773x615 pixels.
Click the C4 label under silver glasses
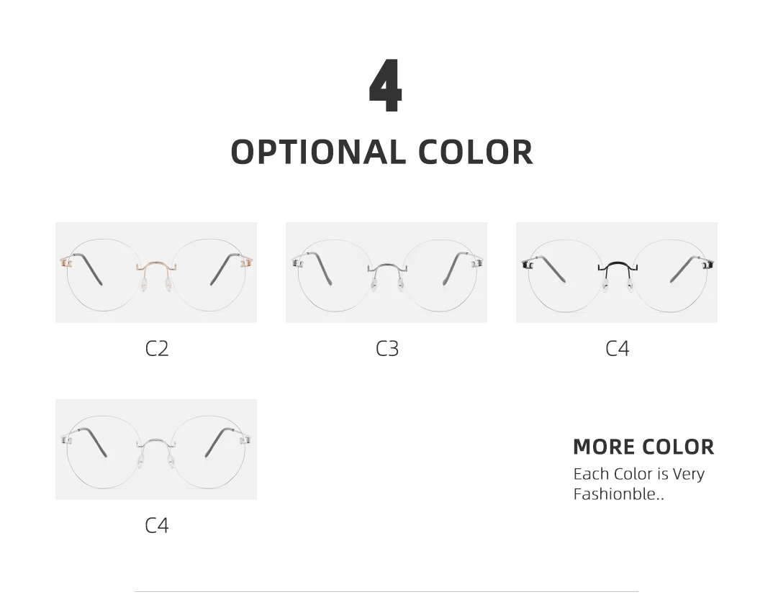point(157,526)
